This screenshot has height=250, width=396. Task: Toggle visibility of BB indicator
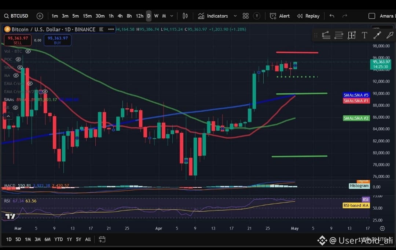click(15, 108)
